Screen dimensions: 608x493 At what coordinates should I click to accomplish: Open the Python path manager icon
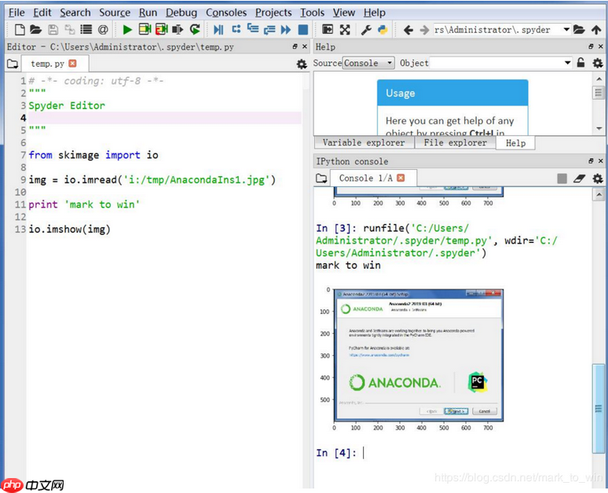coord(383,30)
